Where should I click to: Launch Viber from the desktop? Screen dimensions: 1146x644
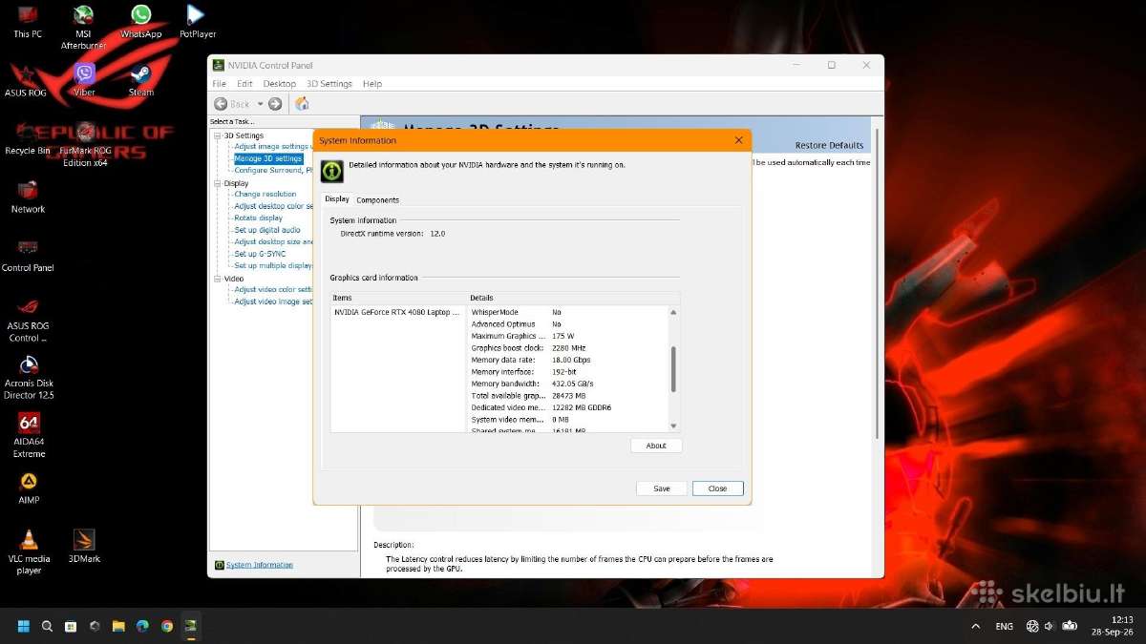coord(84,80)
